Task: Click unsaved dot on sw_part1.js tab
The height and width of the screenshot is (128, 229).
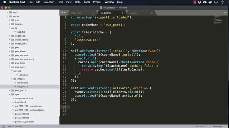Action: pyautogui.click(x=122, y=13)
